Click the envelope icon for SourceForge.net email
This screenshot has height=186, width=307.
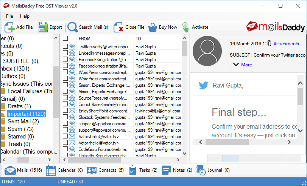click(72, 98)
